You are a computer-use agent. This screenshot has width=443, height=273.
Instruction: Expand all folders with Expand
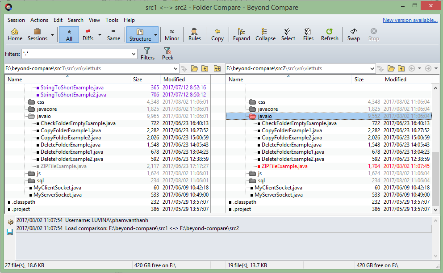[x=241, y=34]
